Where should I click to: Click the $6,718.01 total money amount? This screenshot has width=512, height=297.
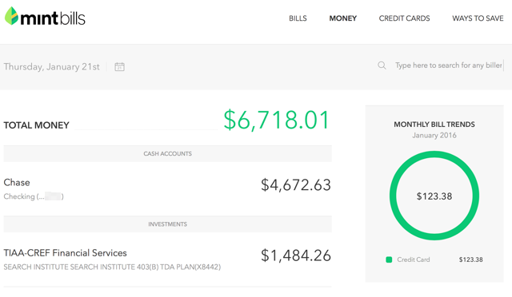point(276,121)
